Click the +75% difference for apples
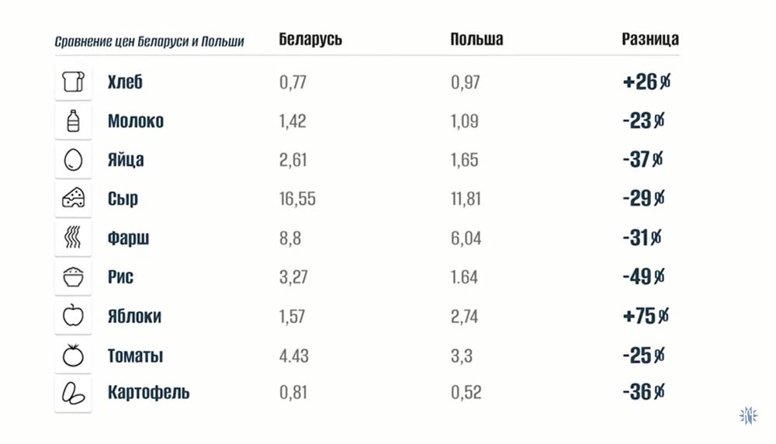The width and height of the screenshot is (776, 444). [646, 316]
